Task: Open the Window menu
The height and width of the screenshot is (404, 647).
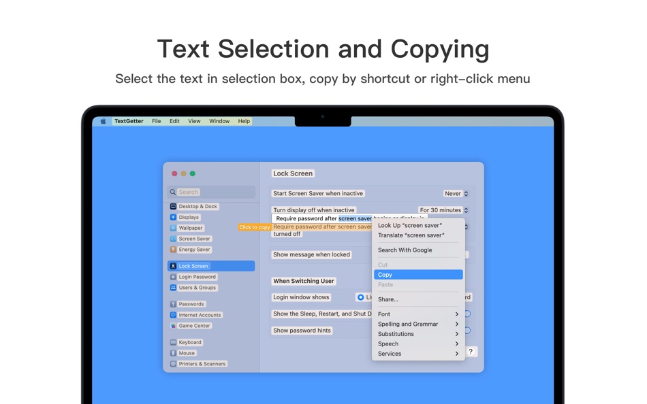Action: click(219, 121)
